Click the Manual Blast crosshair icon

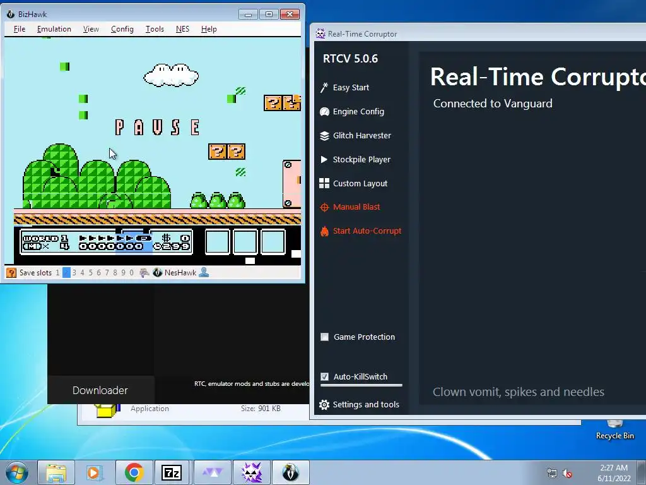click(324, 207)
